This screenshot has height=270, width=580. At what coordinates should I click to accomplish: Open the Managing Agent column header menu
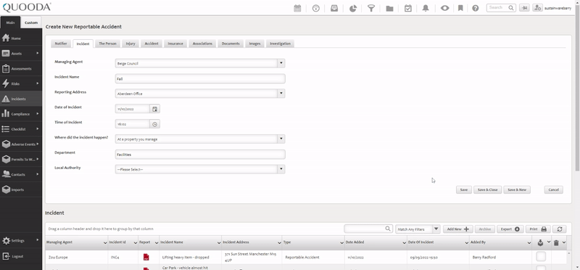point(105,242)
